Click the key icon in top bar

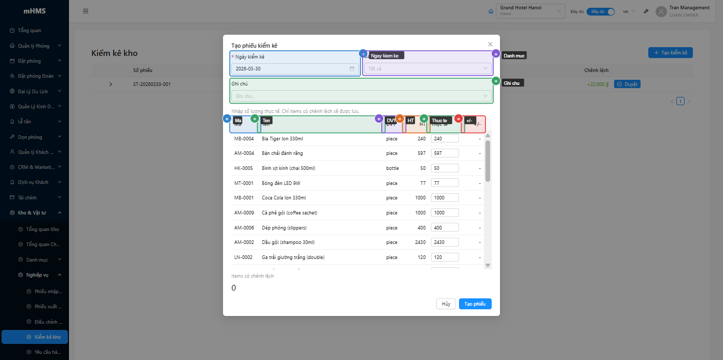tap(646, 11)
